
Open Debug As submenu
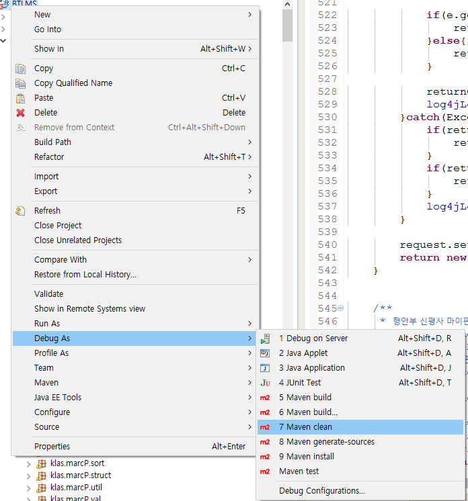point(135,338)
